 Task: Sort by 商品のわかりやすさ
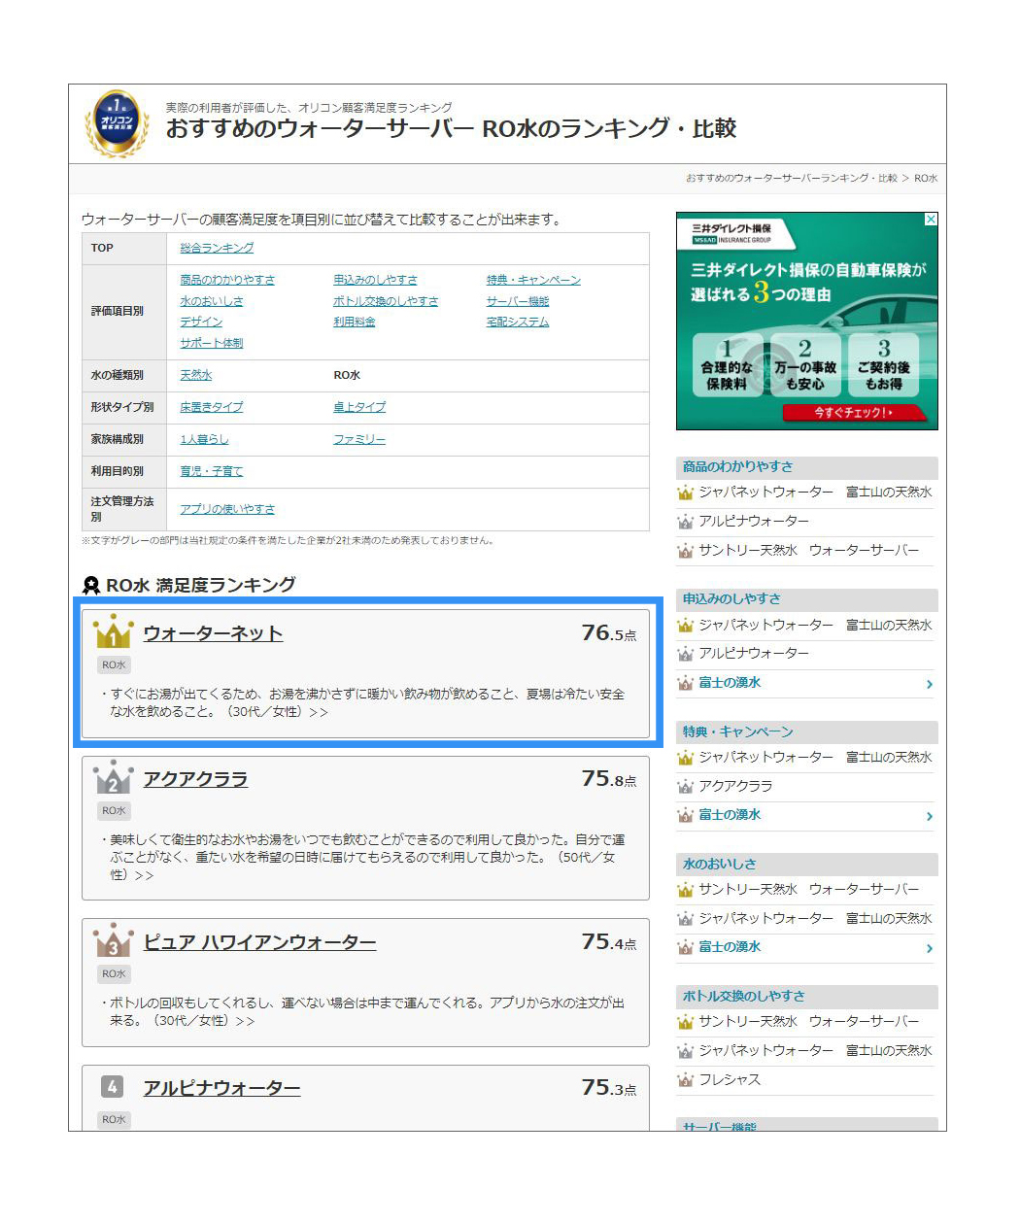point(227,280)
